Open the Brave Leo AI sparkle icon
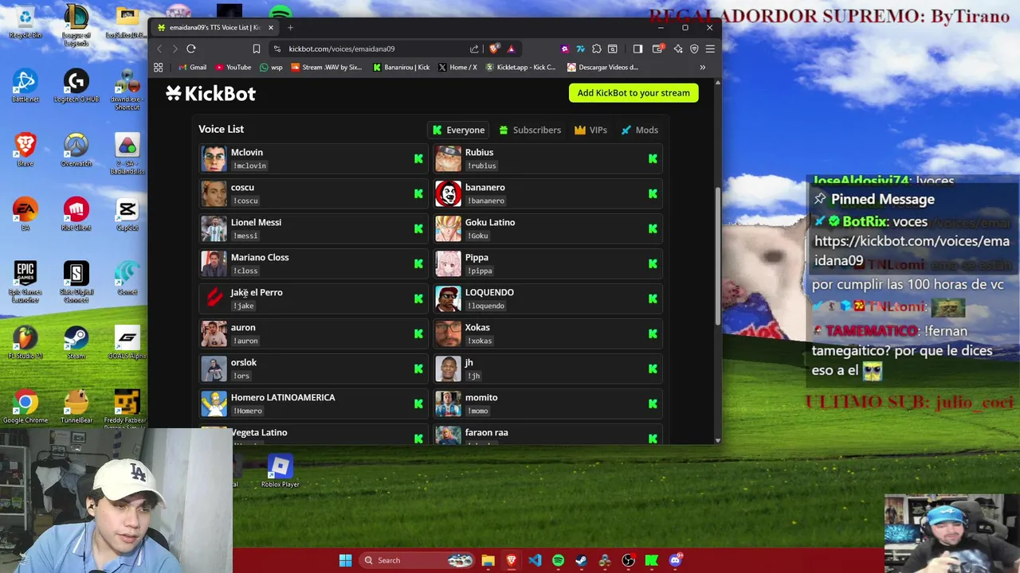The width and height of the screenshot is (1020, 573). click(x=677, y=49)
